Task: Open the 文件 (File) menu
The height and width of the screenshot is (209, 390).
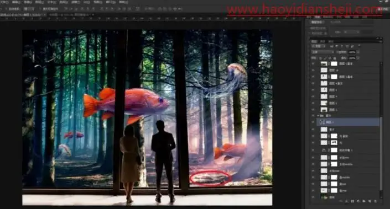Action: (x=4, y=2)
